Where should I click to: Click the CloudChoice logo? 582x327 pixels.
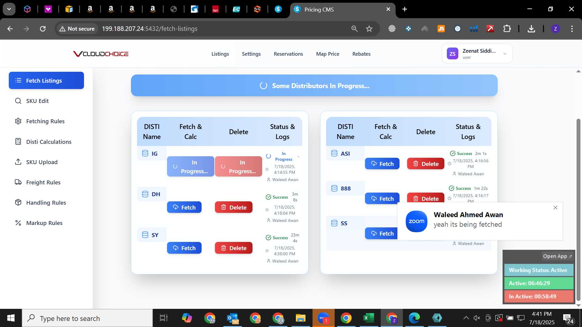pos(101,54)
